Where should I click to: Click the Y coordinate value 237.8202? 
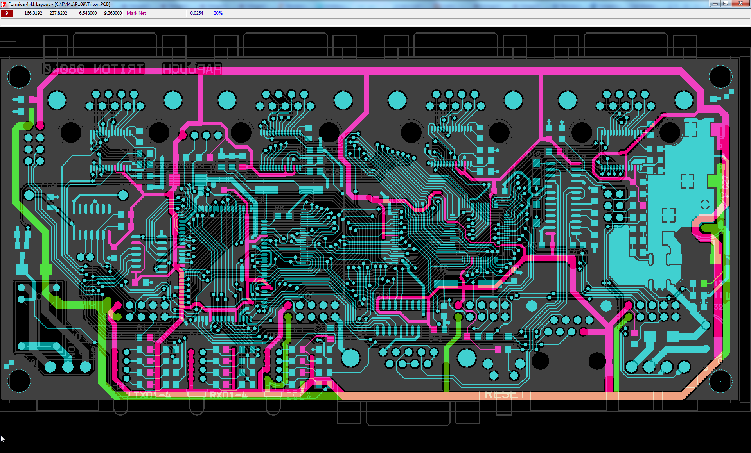58,13
